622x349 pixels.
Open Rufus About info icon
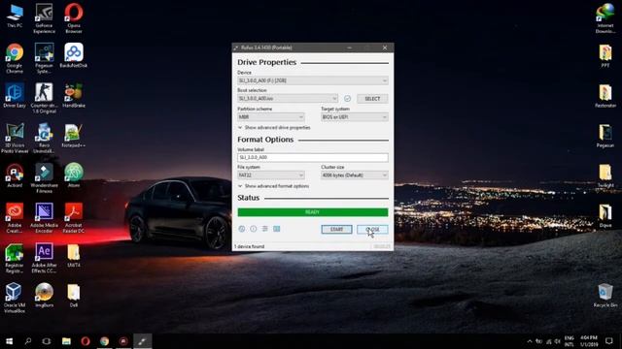point(254,229)
